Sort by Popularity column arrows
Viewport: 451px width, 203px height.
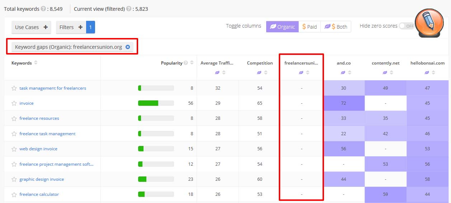pyautogui.click(x=192, y=63)
